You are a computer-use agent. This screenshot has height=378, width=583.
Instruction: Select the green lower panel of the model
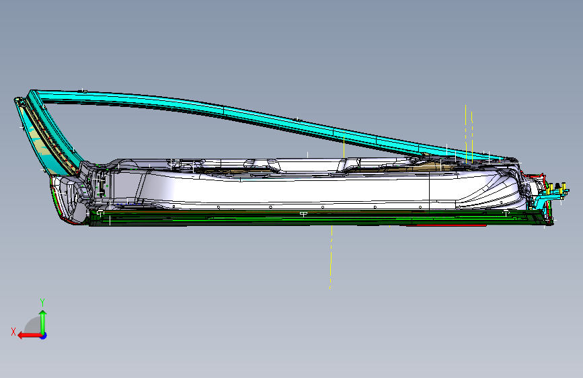click(316, 219)
